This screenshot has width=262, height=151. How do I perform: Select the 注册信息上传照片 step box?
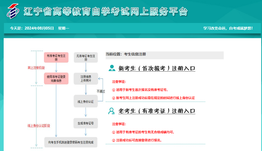tap(86, 79)
